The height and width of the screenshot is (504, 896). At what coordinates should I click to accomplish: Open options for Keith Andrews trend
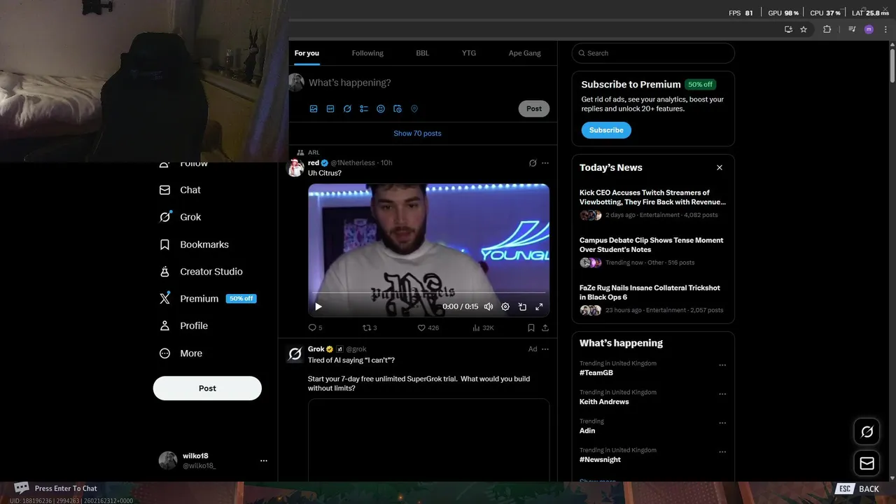point(722,394)
